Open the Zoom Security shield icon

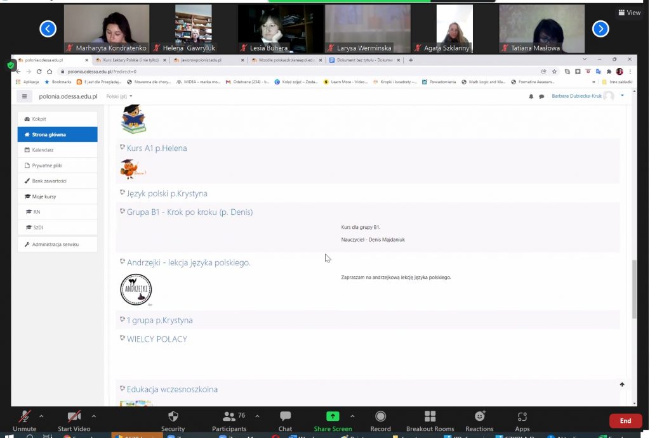[173, 416]
